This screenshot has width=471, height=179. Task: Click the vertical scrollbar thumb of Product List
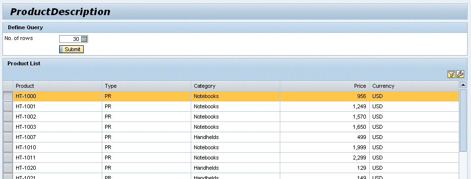pyautogui.click(x=463, y=120)
